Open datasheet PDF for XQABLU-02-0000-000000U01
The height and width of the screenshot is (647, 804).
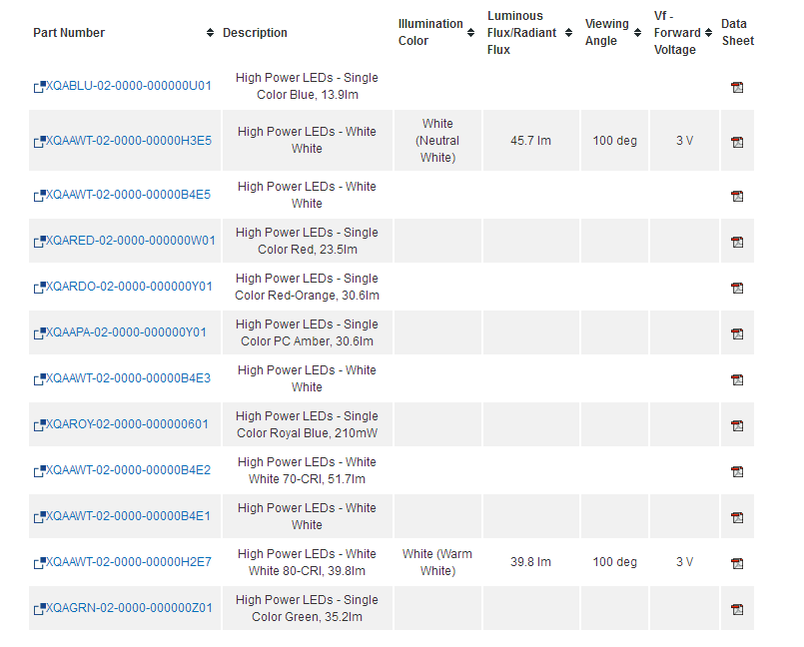[x=737, y=87]
